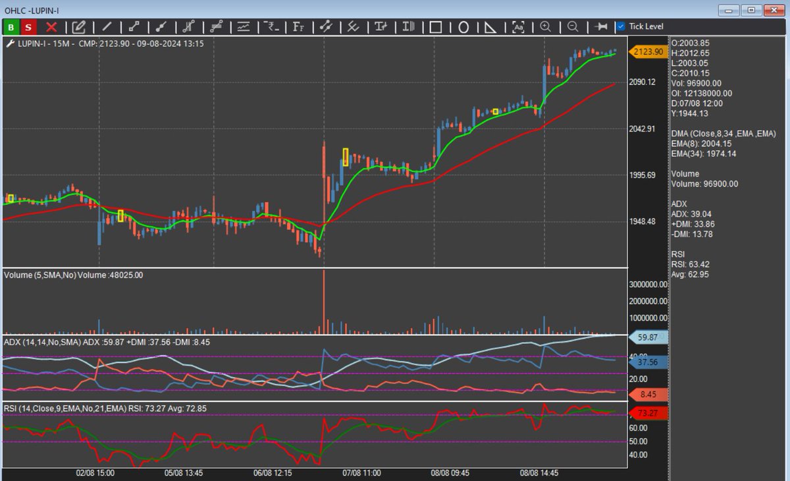This screenshot has width=790, height=481.
Task: Click the 2123.90 current price tag
Action: tap(648, 51)
